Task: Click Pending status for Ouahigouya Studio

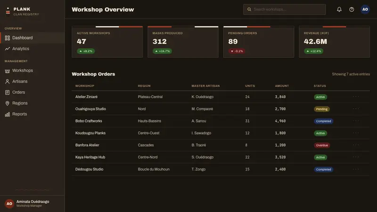Action: 322,109
